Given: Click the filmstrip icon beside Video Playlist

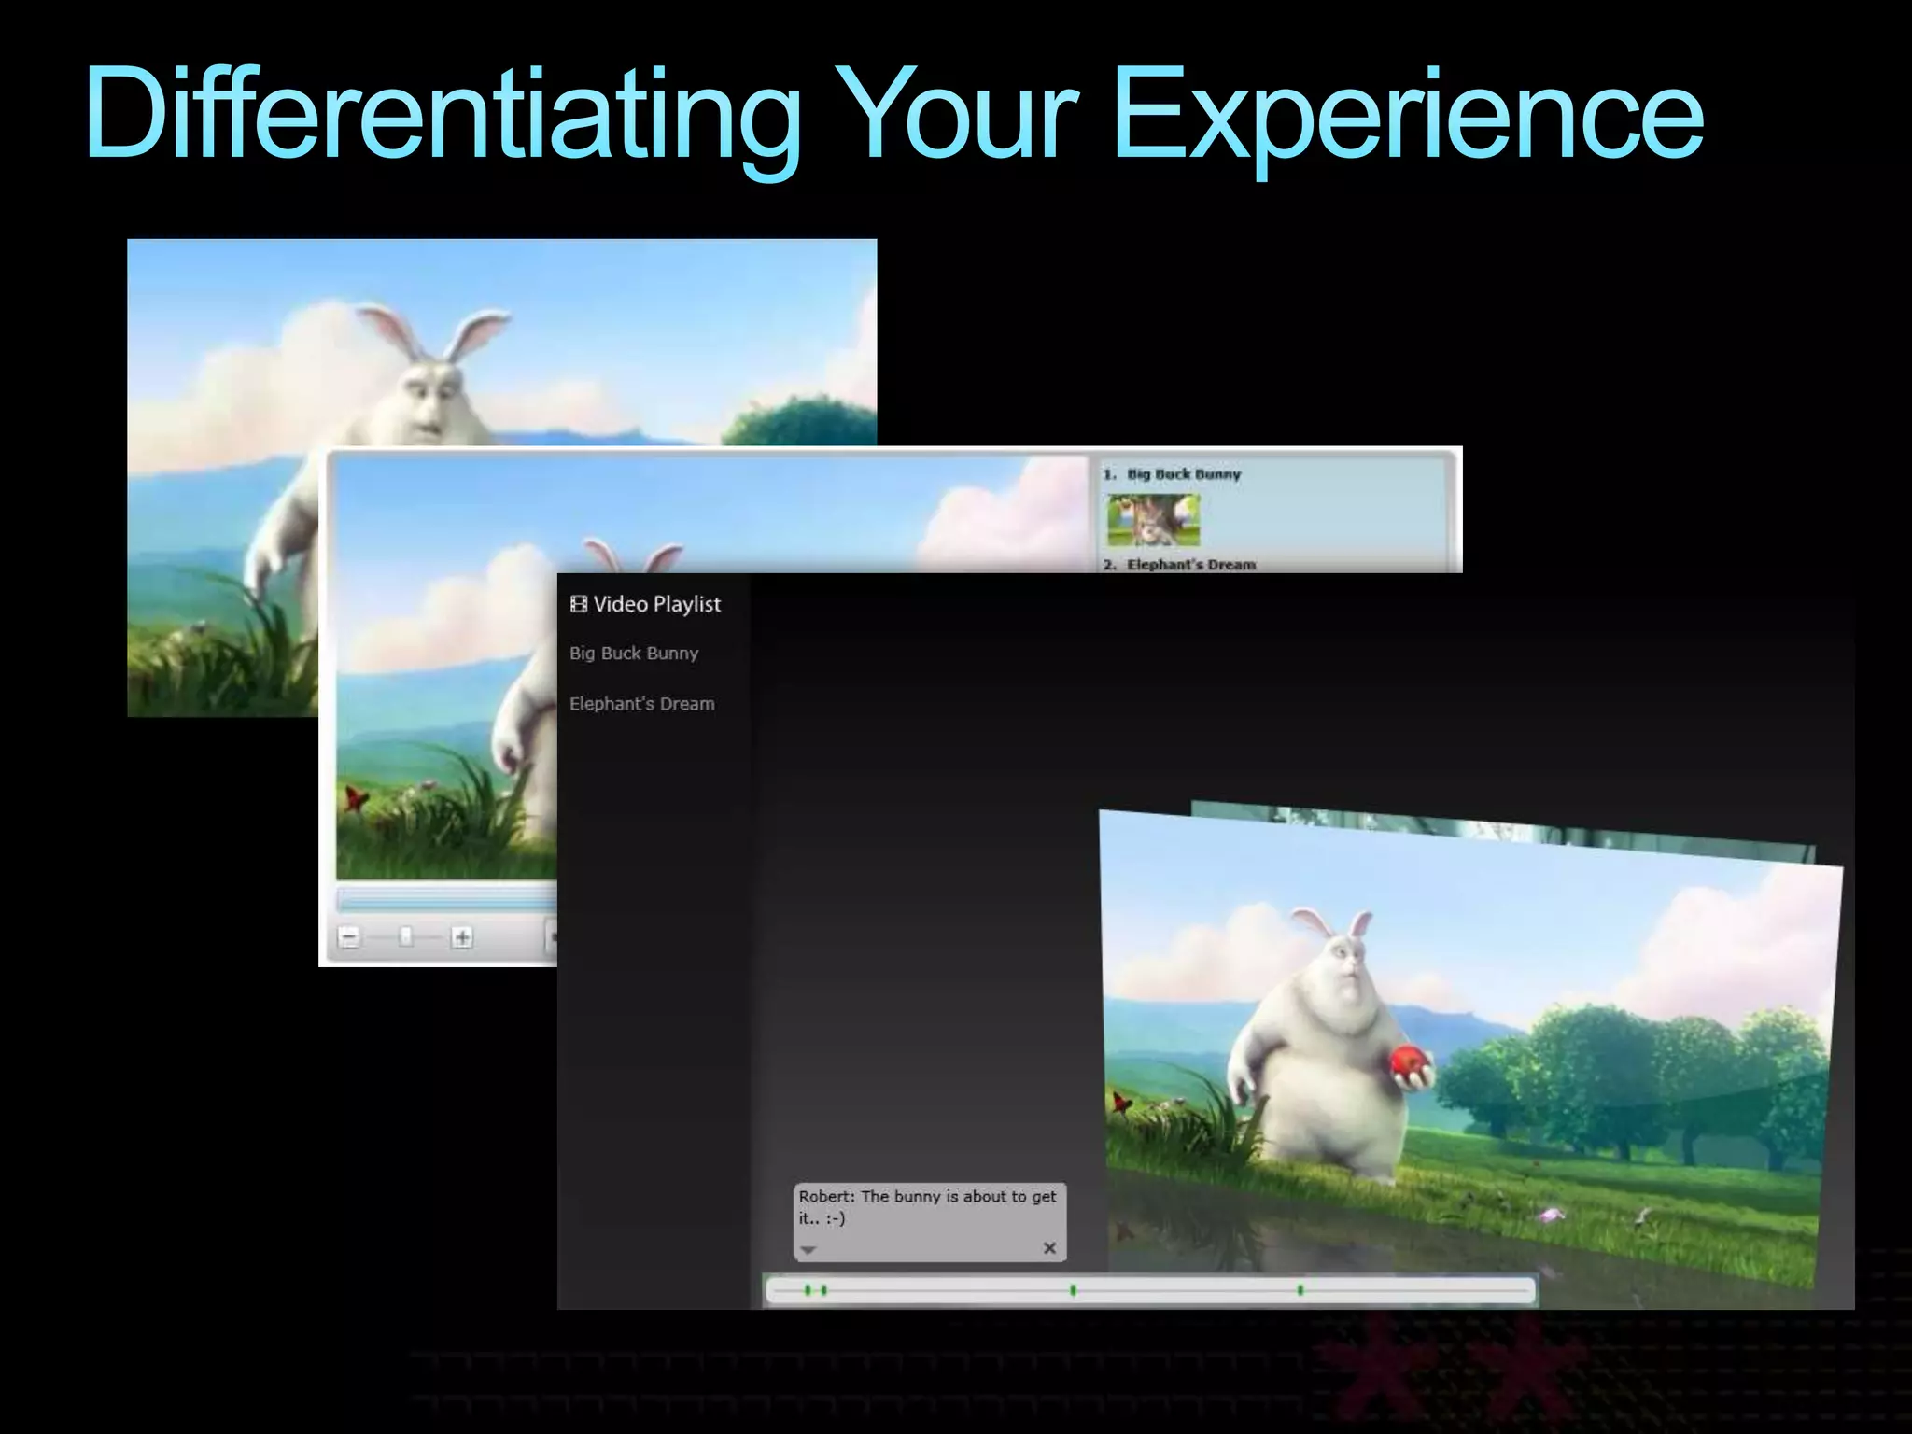Looking at the screenshot, I should [x=578, y=604].
